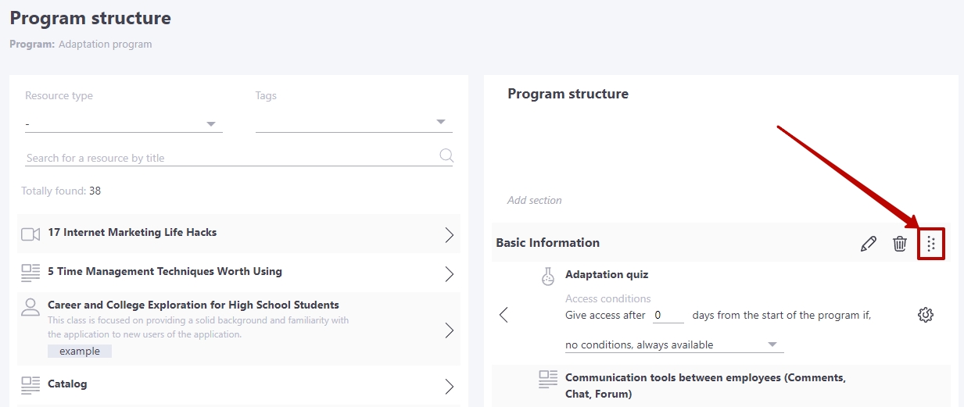
Task: Open Adaptation quiz settings gear
Action: [x=926, y=315]
